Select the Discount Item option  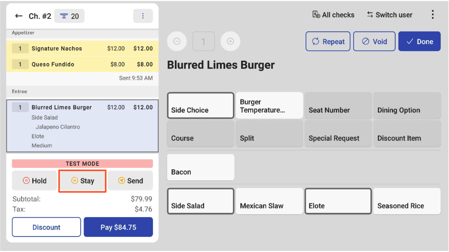point(406,134)
